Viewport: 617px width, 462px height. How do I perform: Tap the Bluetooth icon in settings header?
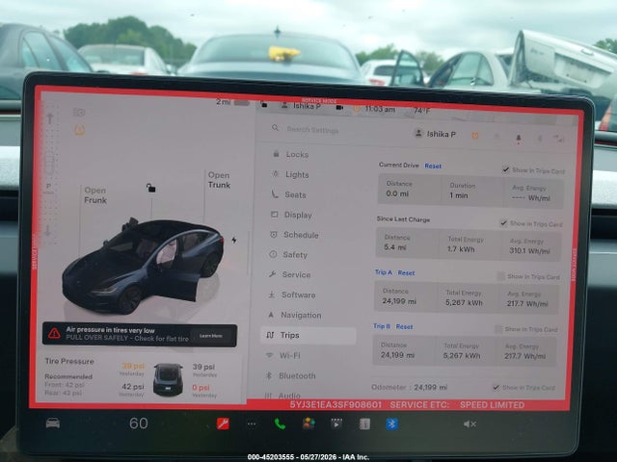point(540,139)
